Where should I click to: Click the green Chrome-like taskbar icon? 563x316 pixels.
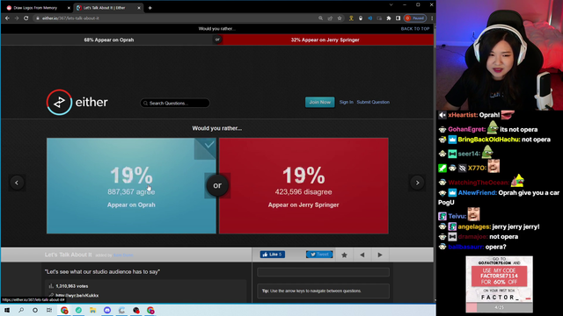78,310
